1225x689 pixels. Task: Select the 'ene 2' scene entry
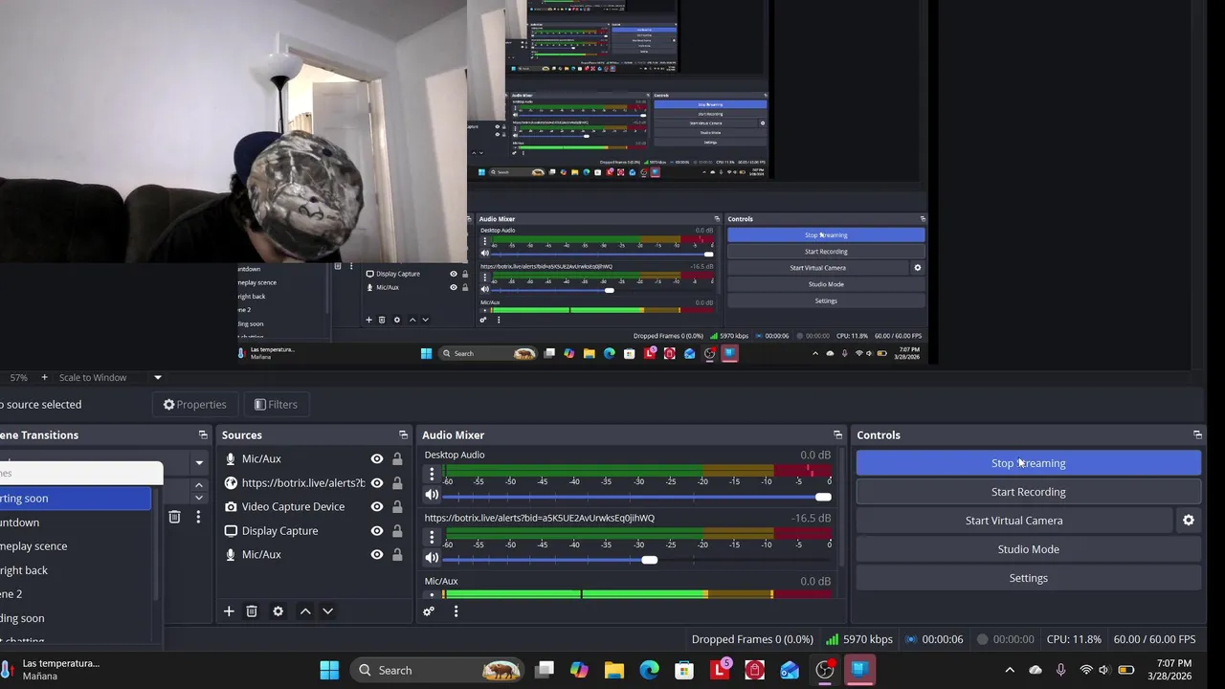point(76,594)
